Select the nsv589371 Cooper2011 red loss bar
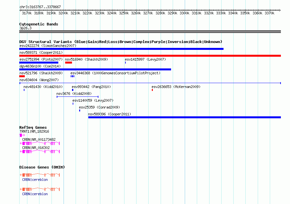The image size is (290, 204). point(150,56)
